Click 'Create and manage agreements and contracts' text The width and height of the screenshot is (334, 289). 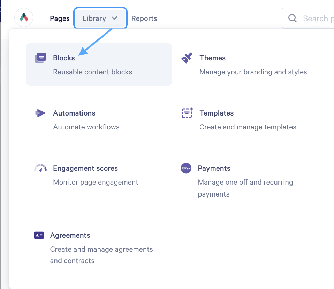click(101, 255)
